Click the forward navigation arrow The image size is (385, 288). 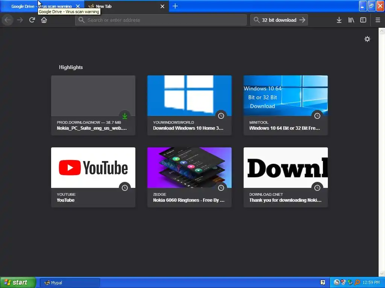coord(20,20)
